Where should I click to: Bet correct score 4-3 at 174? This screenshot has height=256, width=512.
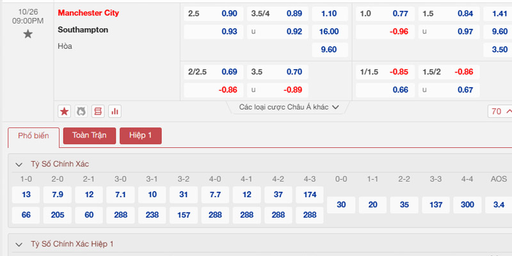point(310,195)
